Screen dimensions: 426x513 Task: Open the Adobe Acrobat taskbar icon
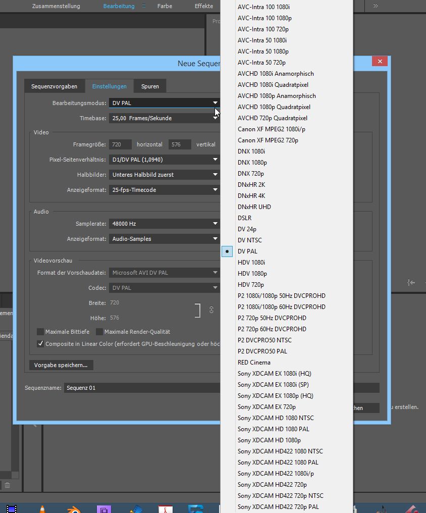point(166,509)
